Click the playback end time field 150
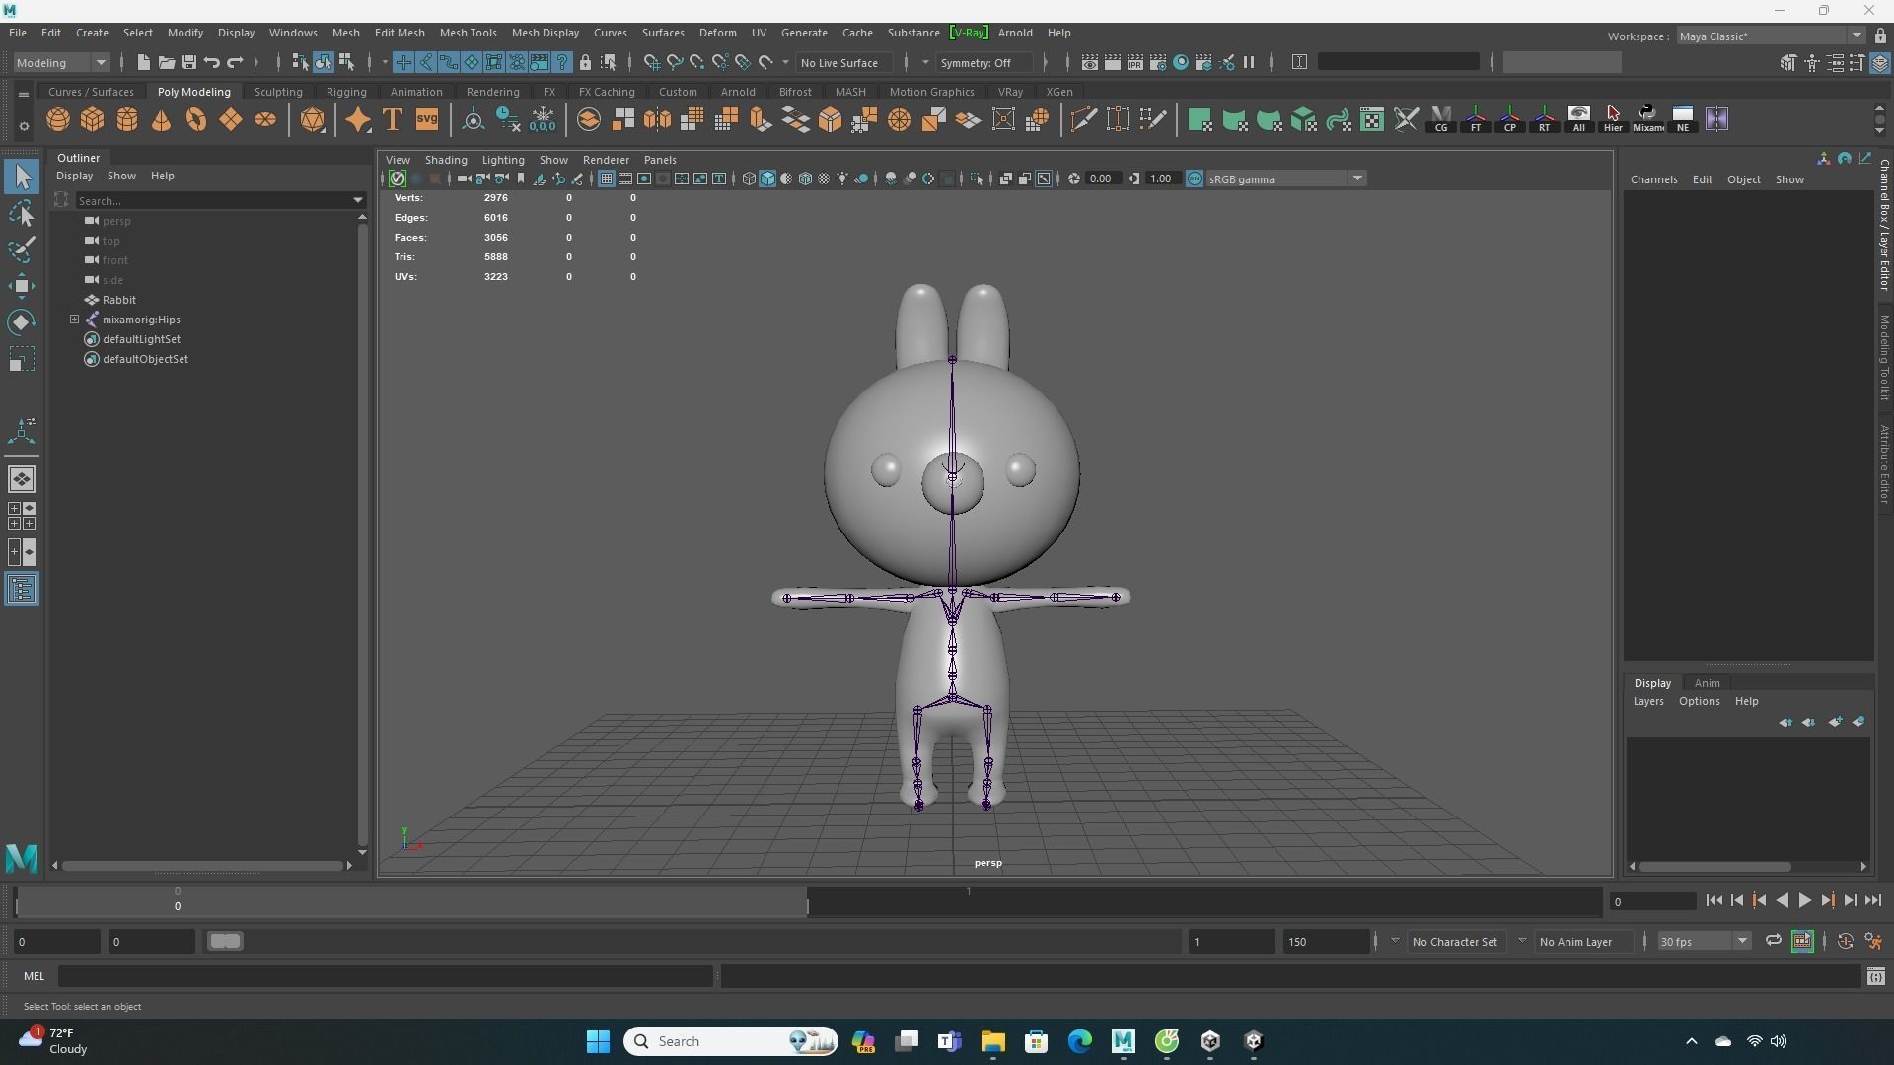The width and height of the screenshot is (1894, 1065). pos(1325,941)
